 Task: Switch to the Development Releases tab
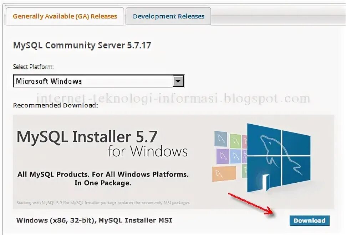pos(168,16)
